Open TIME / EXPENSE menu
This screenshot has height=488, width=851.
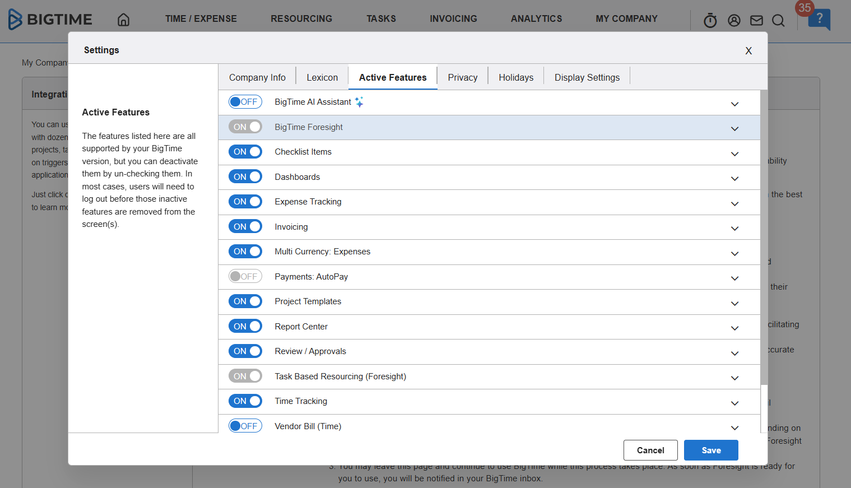click(201, 19)
